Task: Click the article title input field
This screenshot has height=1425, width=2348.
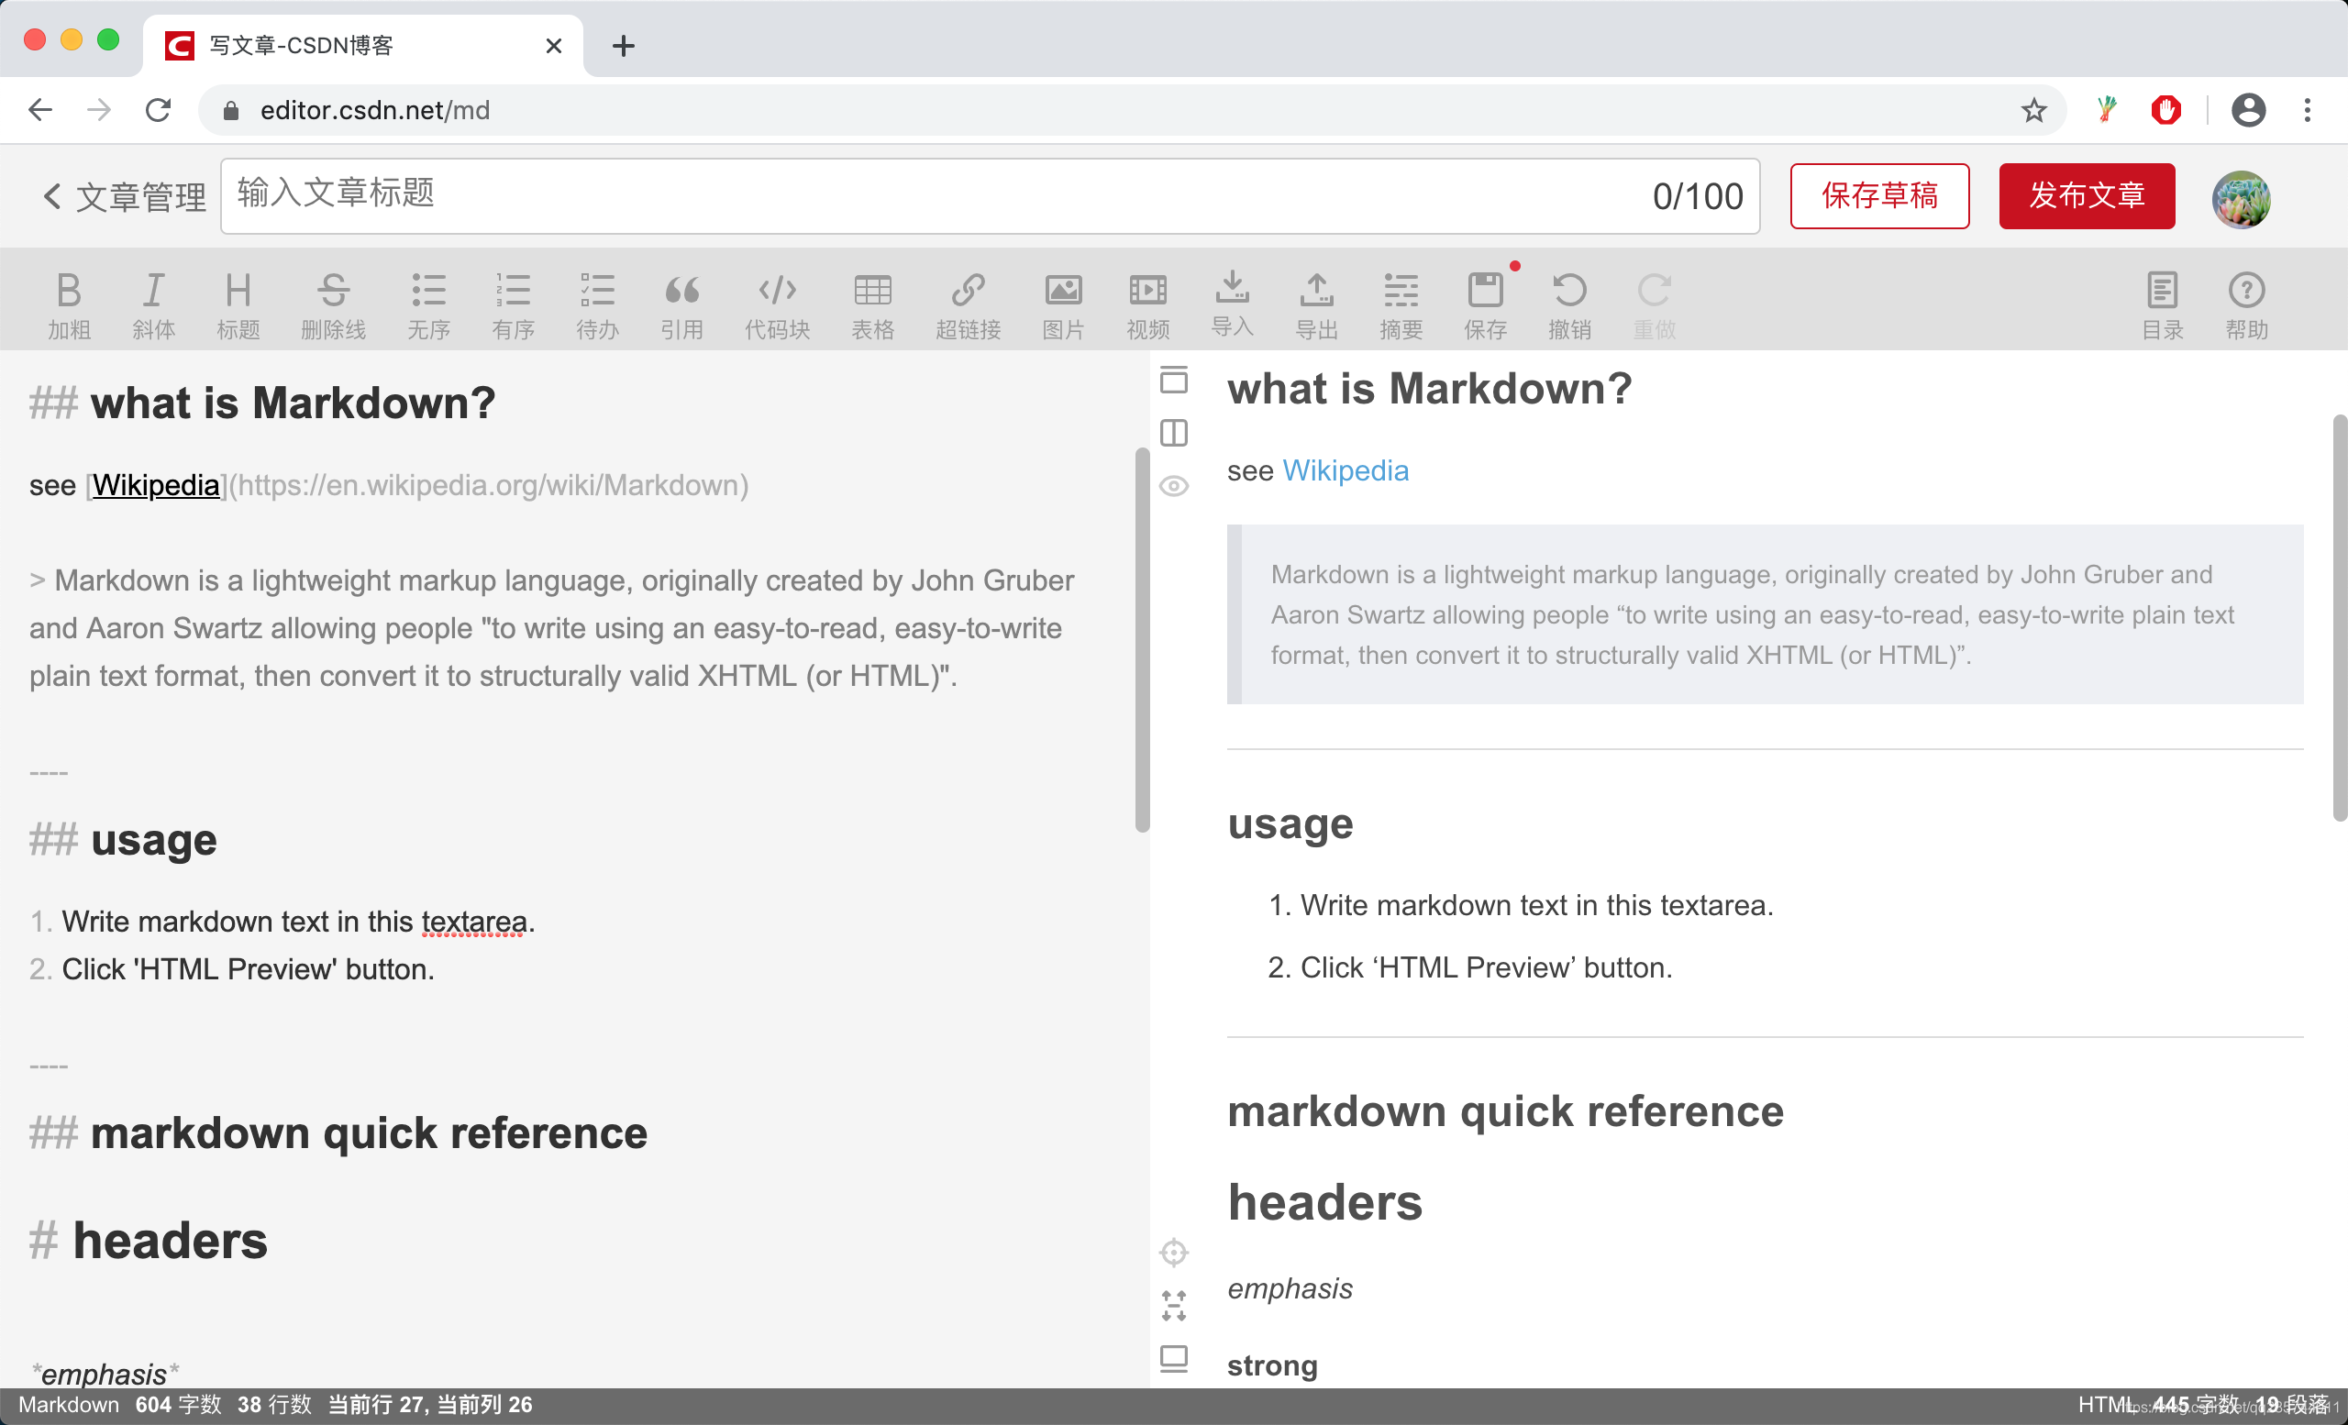Action: point(858,196)
